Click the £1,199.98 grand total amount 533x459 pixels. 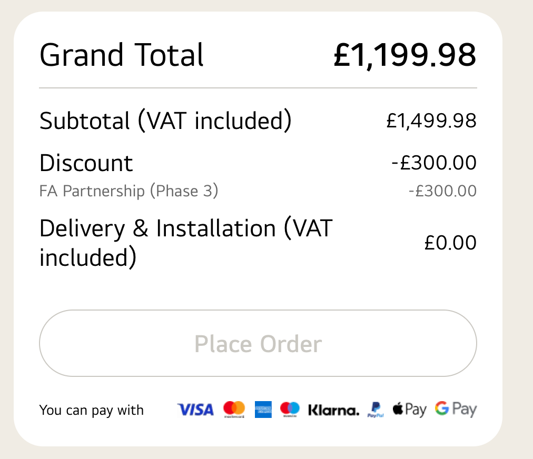(404, 55)
